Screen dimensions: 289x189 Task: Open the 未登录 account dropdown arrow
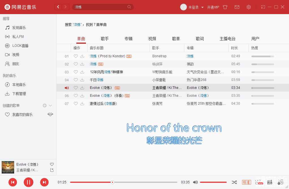202,7
